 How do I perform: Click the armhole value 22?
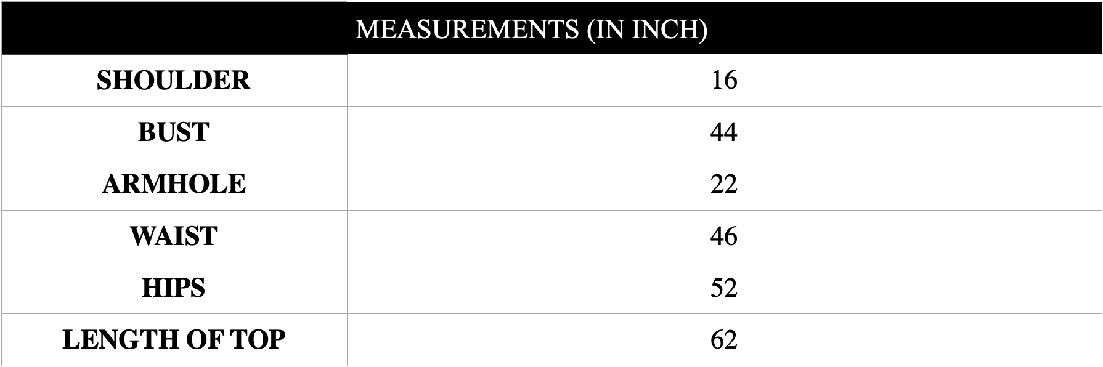coord(724,183)
